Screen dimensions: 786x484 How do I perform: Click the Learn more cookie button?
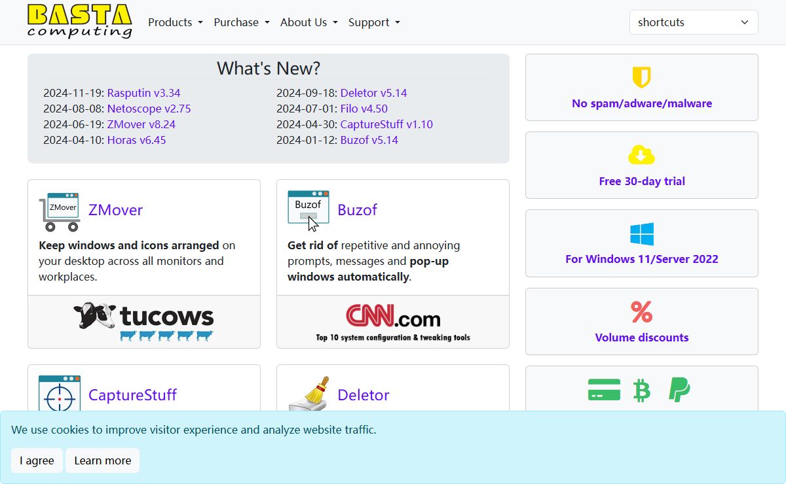point(103,460)
